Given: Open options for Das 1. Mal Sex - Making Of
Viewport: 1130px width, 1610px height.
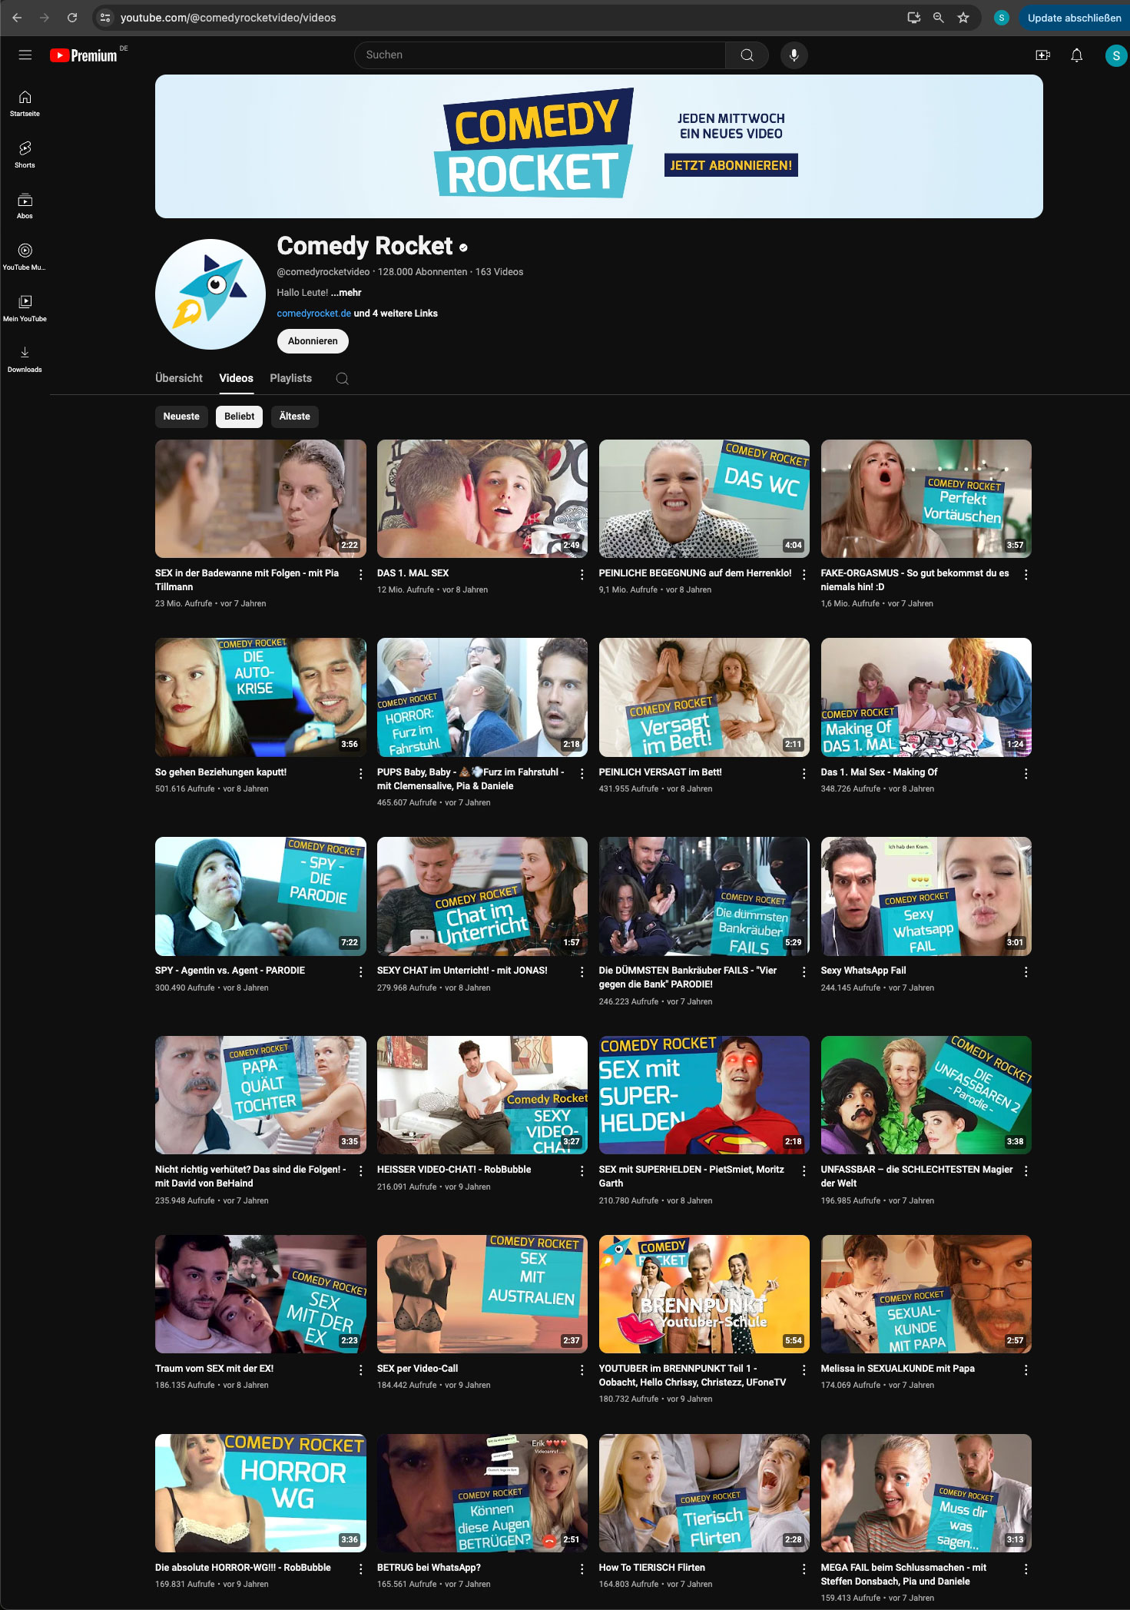Looking at the screenshot, I should pos(1026,773).
